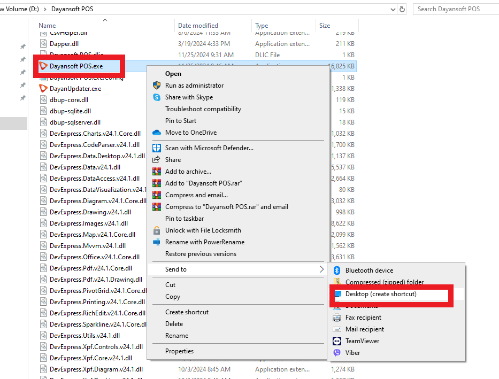Click WinRAR icon beside Add to archive
Screen dimensions: 499x379
pos(157,172)
